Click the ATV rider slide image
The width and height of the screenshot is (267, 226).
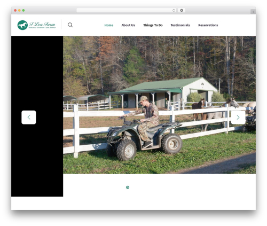(x=159, y=105)
